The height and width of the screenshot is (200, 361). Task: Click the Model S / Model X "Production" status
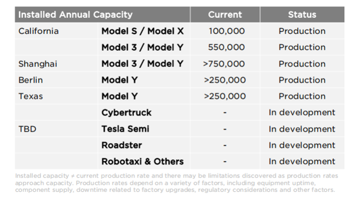click(x=302, y=31)
